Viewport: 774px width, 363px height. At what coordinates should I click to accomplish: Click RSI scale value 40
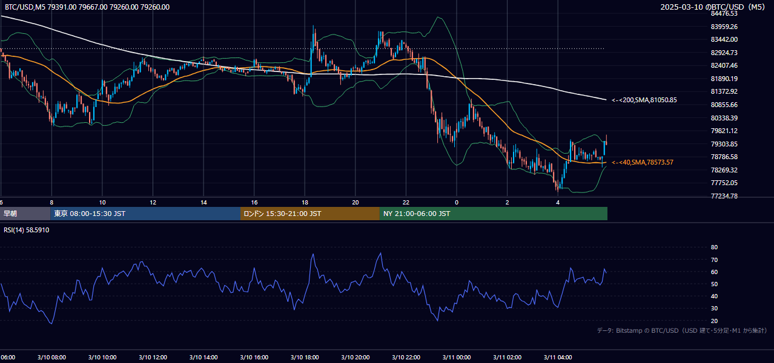point(714,296)
